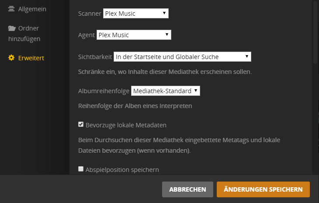Click the Abspielposition speichern label text
The width and height of the screenshot is (319, 203).
click(x=122, y=169)
